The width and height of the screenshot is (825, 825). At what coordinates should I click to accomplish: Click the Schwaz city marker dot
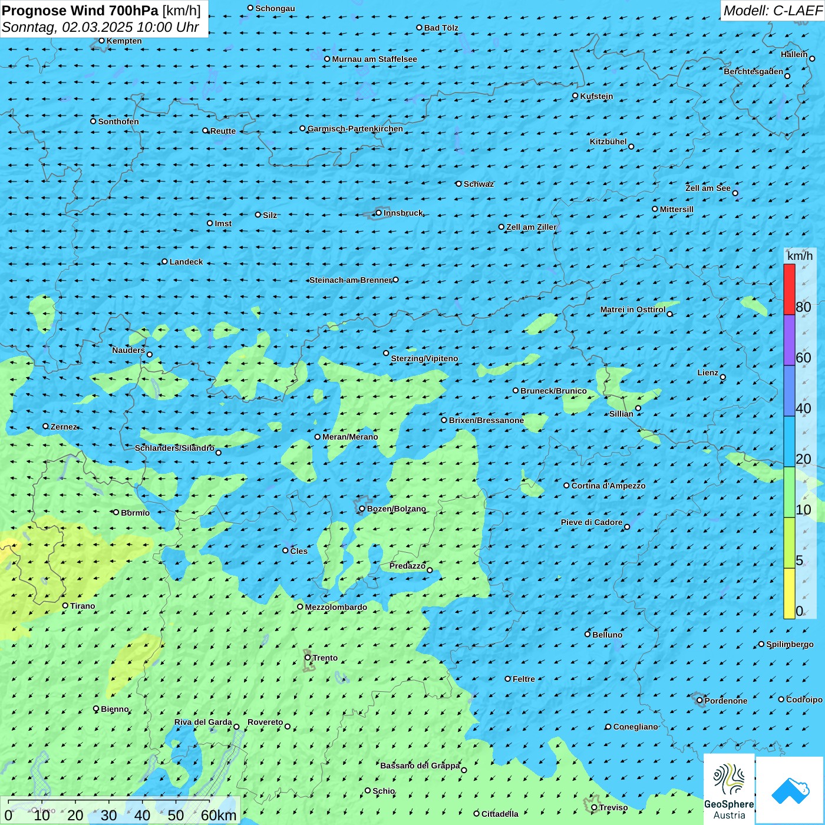[x=458, y=184]
